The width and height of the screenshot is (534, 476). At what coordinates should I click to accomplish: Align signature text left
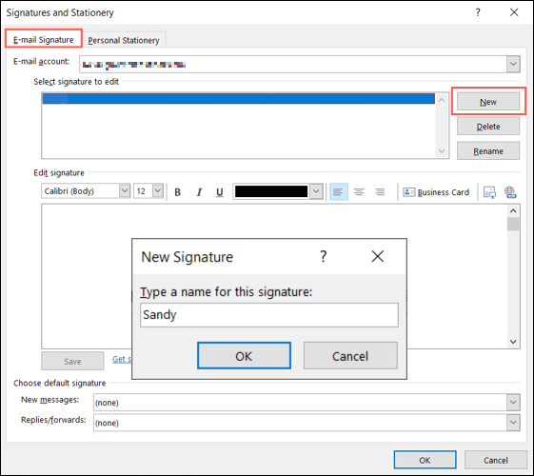coord(339,192)
